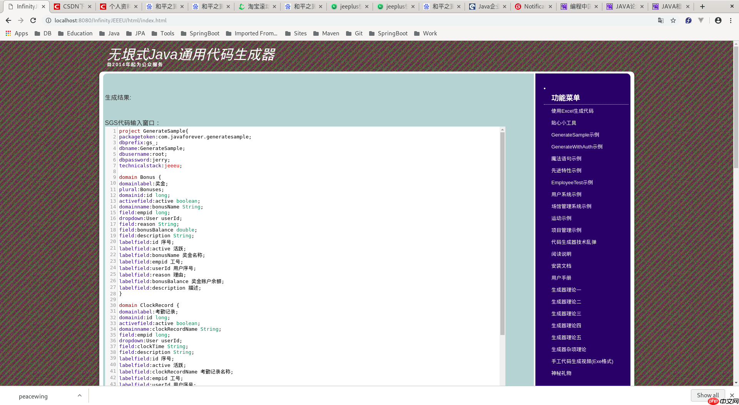739x405 pixels.
Task: Click the browser back arrow
Action: pos(8,20)
